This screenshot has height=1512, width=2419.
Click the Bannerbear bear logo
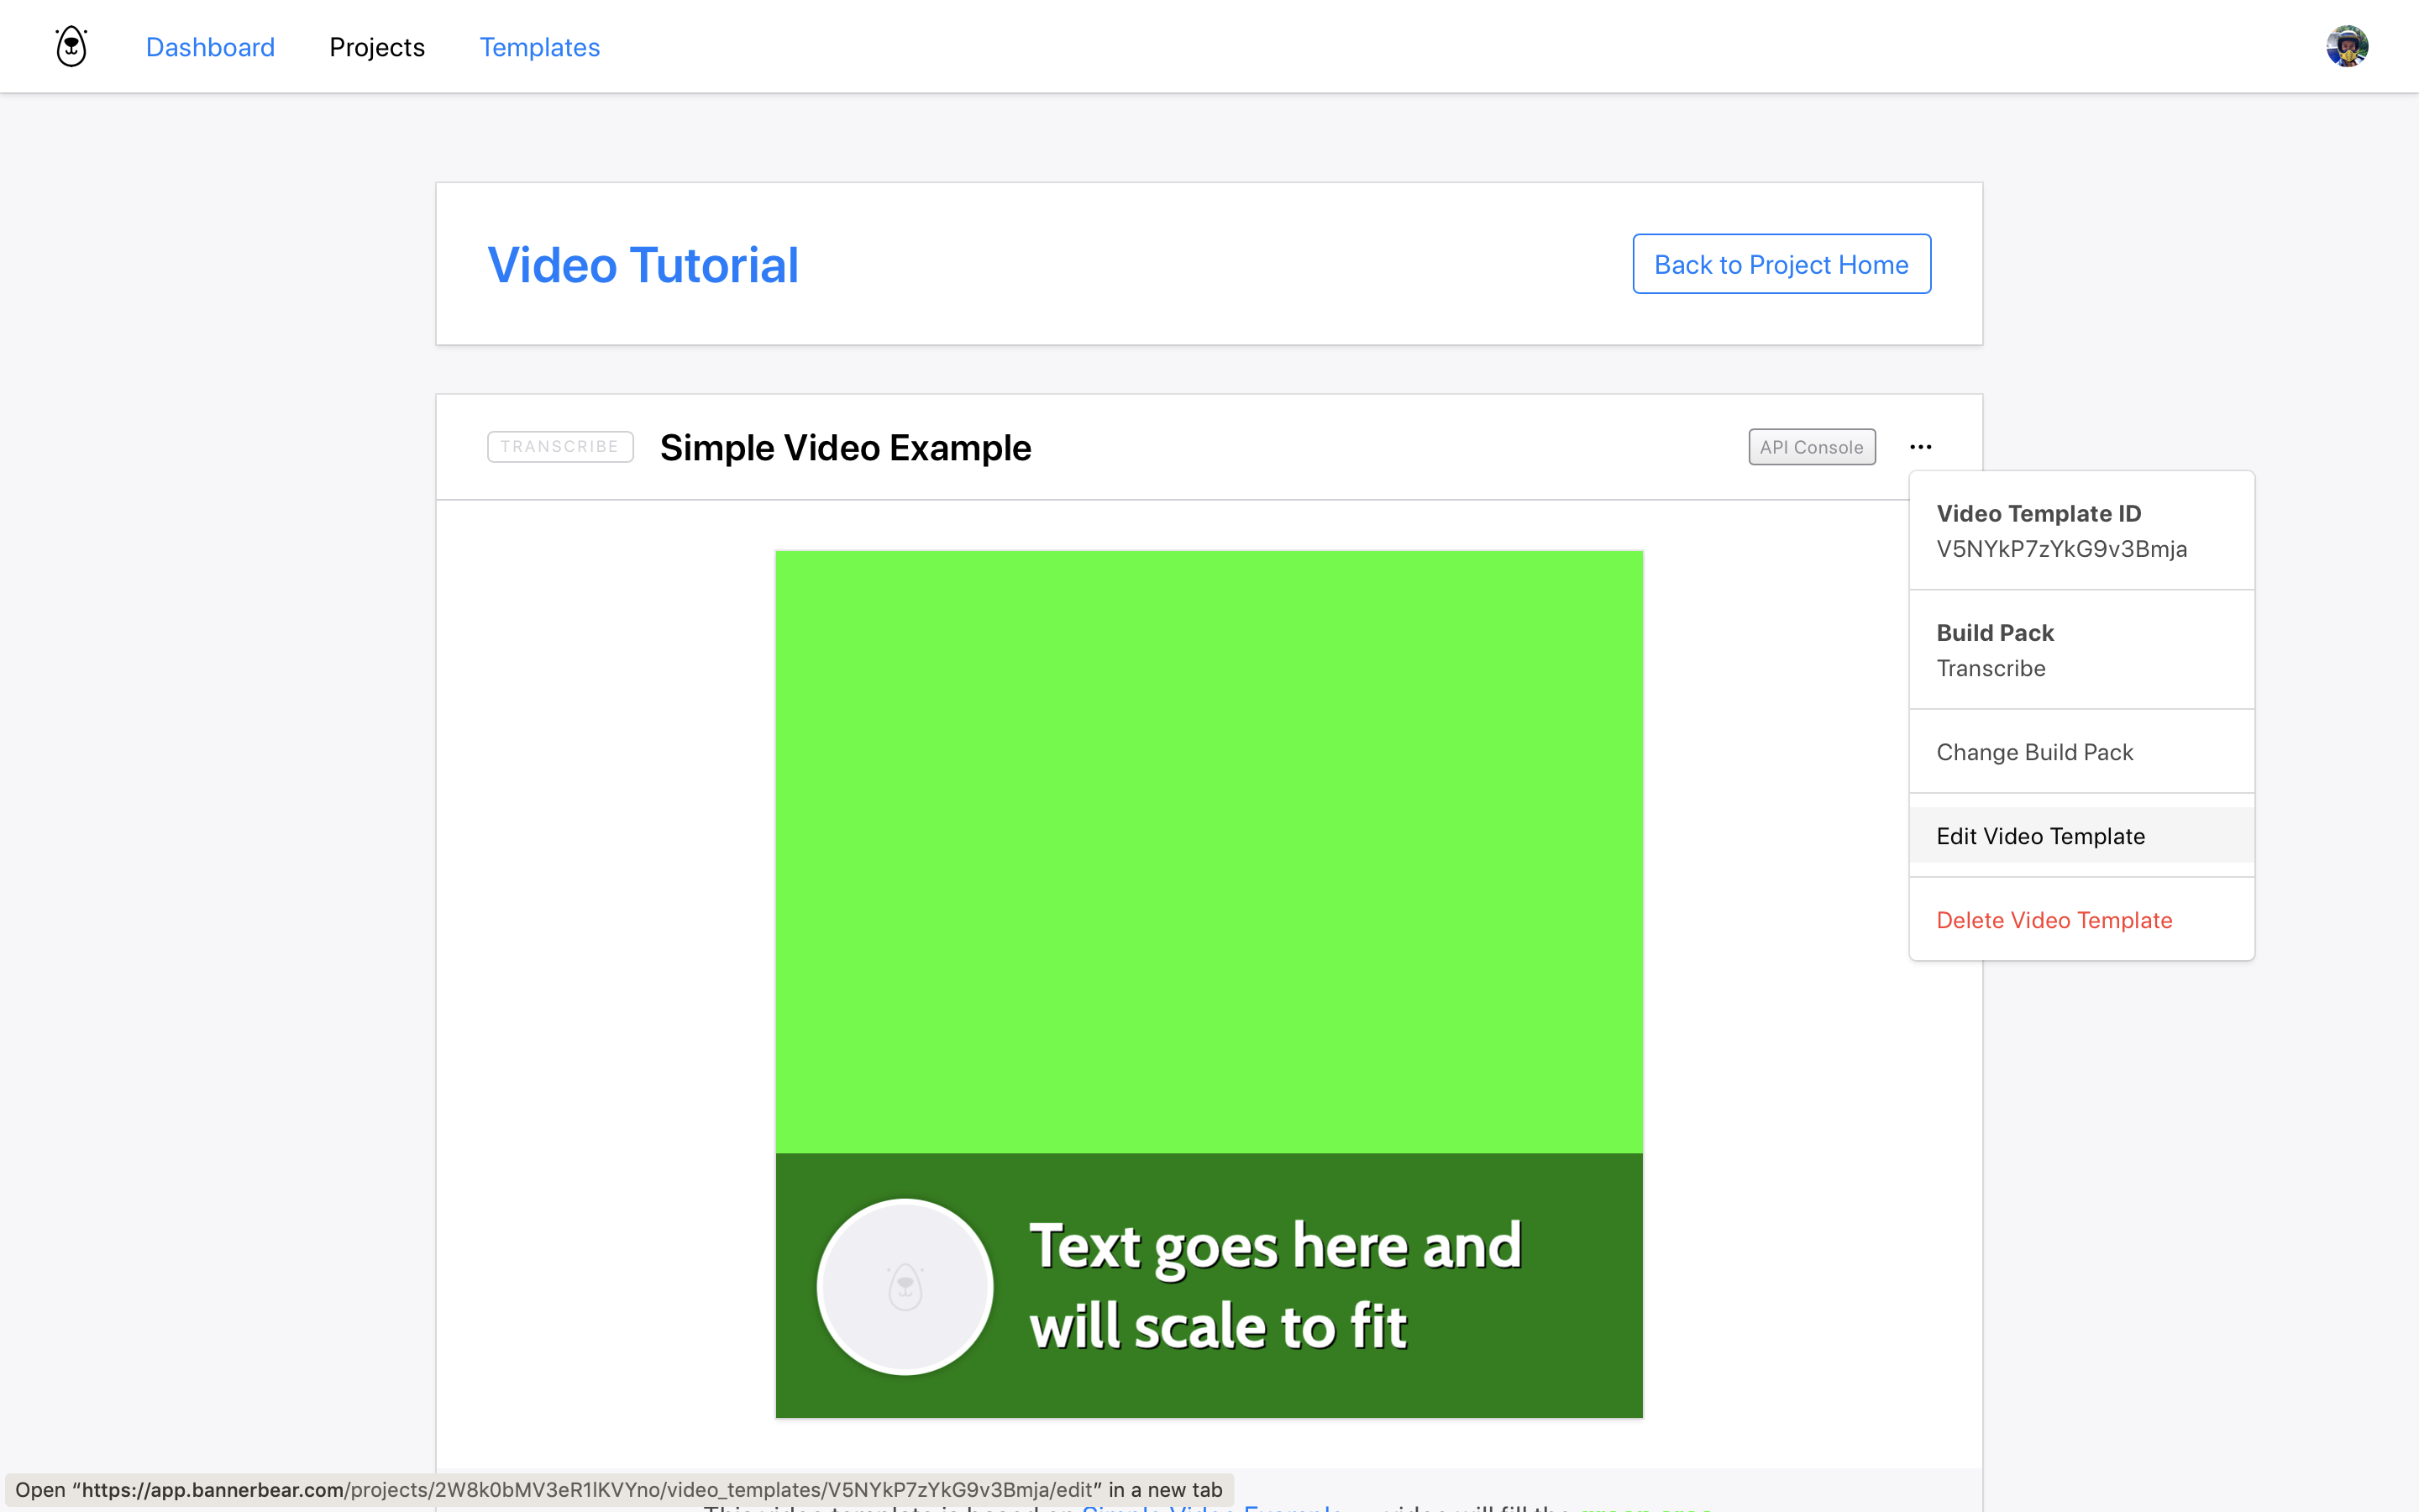pyautogui.click(x=71, y=47)
